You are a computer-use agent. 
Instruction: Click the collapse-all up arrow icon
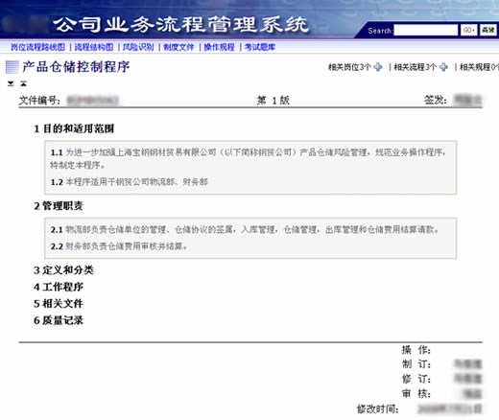coord(23,83)
